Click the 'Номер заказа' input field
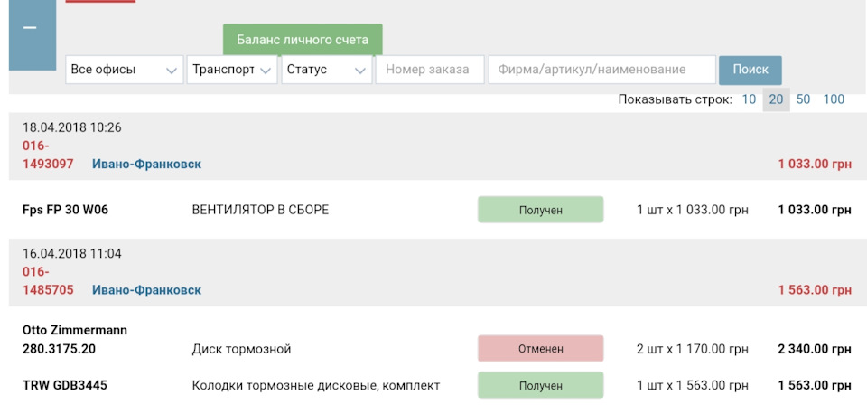Screen dimensions: 867x414 tap(429, 70)
